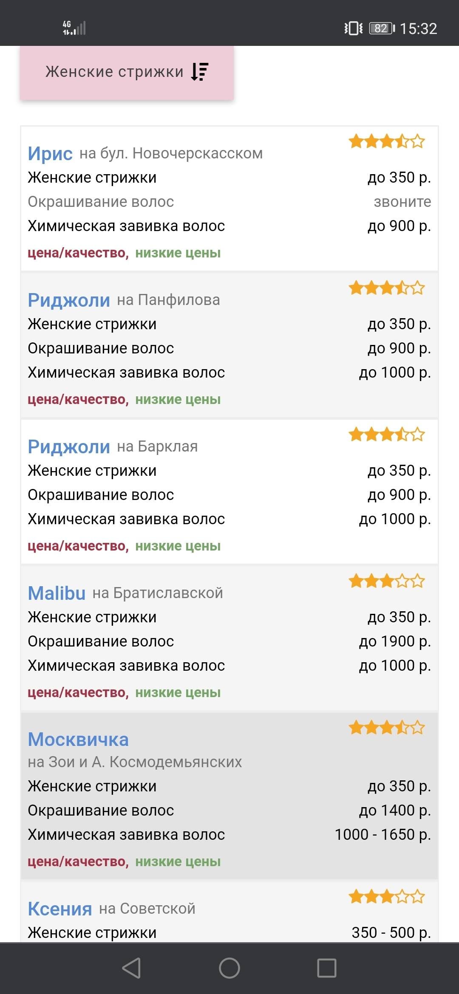Open the Ксения salon link

pos(60,909)
